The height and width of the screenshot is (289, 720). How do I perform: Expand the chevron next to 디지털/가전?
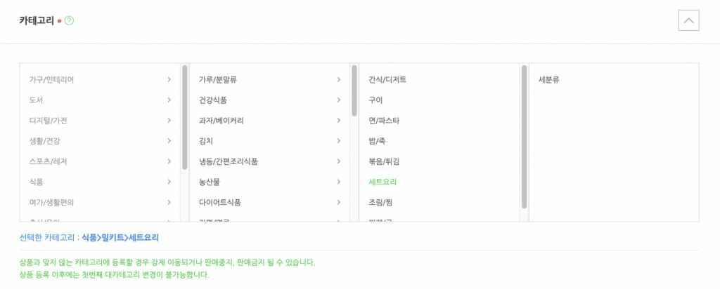pyautogui.click(x=169, y=121)
